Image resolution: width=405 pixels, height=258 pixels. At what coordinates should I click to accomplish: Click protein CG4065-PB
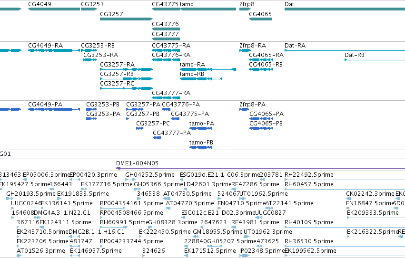[261, 128]
